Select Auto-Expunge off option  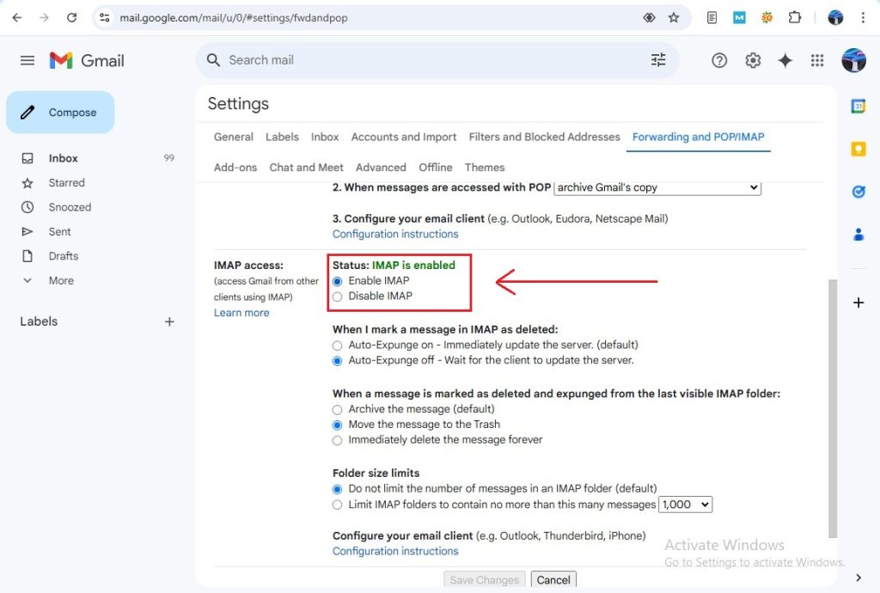(337, 361)
